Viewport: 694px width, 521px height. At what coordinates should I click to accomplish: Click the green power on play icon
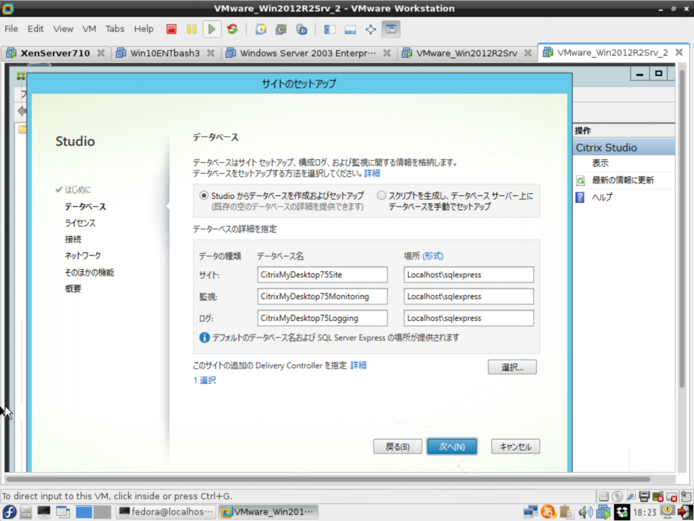click(x=212, y=29)
